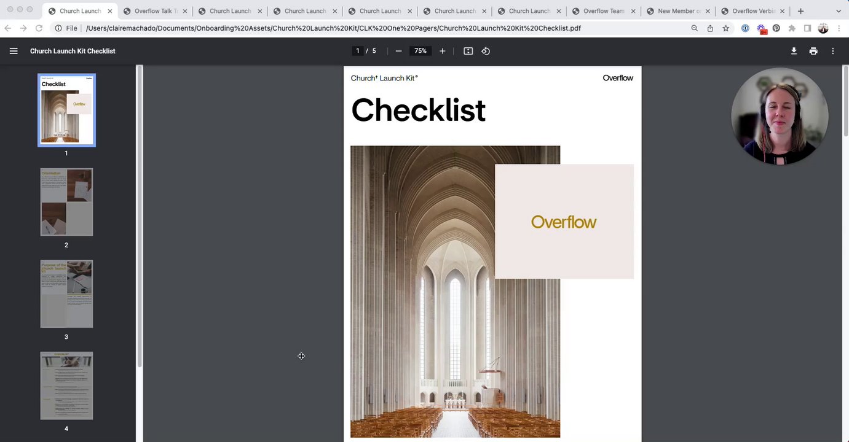Click the thumbnail sidebar scrollbar
This screenshot has width=849, height=442.
140,216
